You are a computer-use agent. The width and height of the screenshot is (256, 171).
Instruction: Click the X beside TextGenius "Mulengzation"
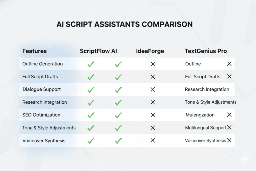pos(229,115)
